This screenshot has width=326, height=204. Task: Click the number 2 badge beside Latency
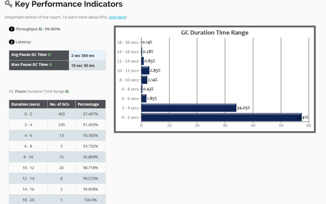12,42
